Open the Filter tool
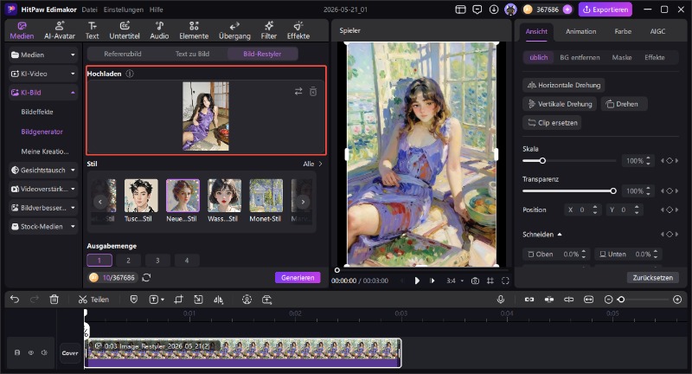692x374 pixels. 268,30
